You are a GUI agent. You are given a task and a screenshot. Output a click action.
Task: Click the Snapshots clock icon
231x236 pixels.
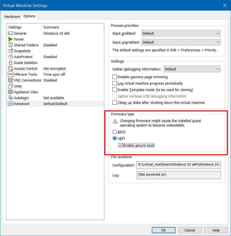point(11,51)
